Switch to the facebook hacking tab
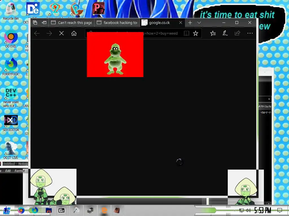Viewport: 289px width, 216px height. pyautogui.click(x=117, y=22)
